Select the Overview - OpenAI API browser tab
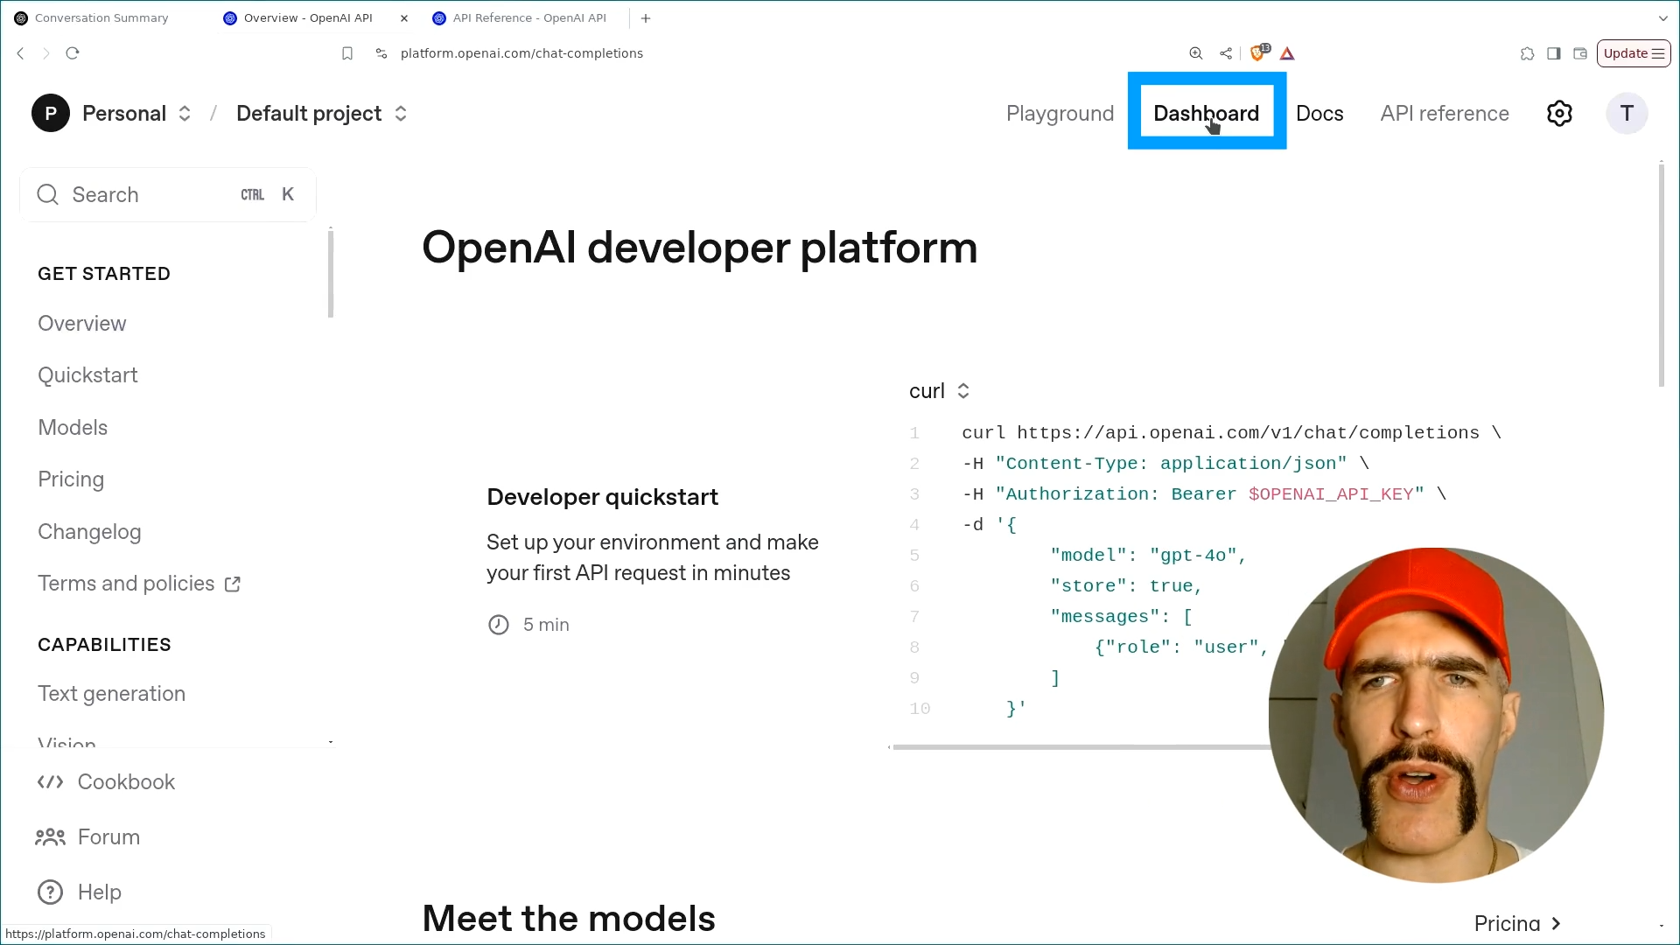Viewport: 1680px width, 945px height. tap(308, 17)
